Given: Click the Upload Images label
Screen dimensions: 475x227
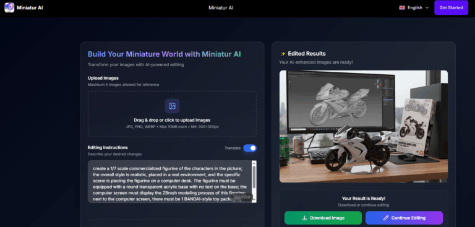Looking at the screenshot, I should (x=103, y=78).
